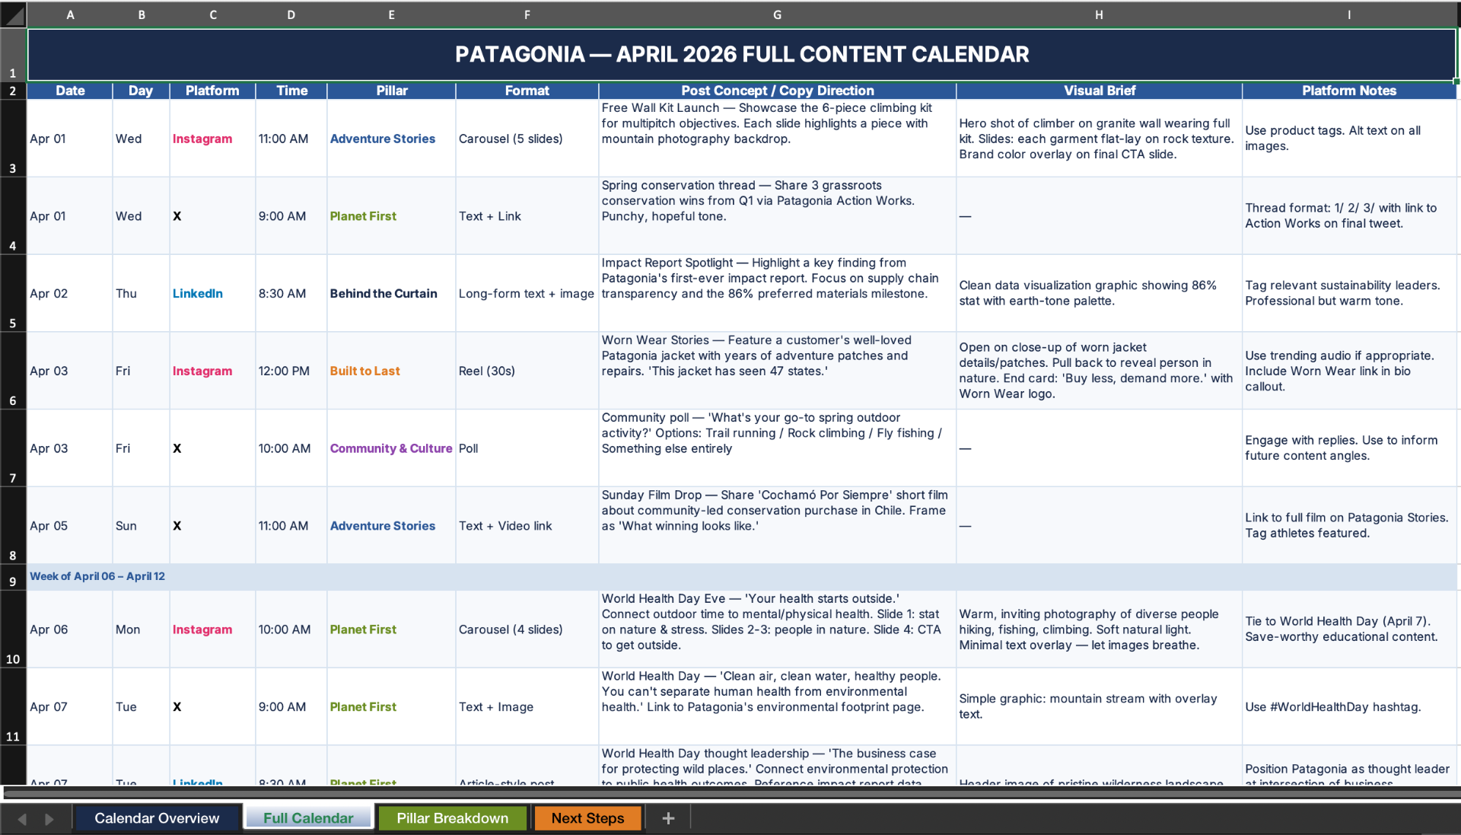1461x835 pixels.
Task: Select the title cell PATAGONIA APRIL 2026
Action: [x=742, y=54]
